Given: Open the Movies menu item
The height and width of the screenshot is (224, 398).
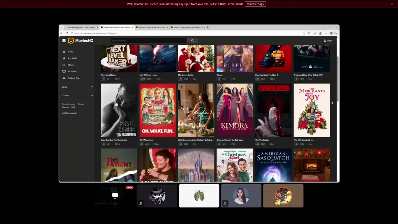Looking at the screenshot, I should point(71,65).
